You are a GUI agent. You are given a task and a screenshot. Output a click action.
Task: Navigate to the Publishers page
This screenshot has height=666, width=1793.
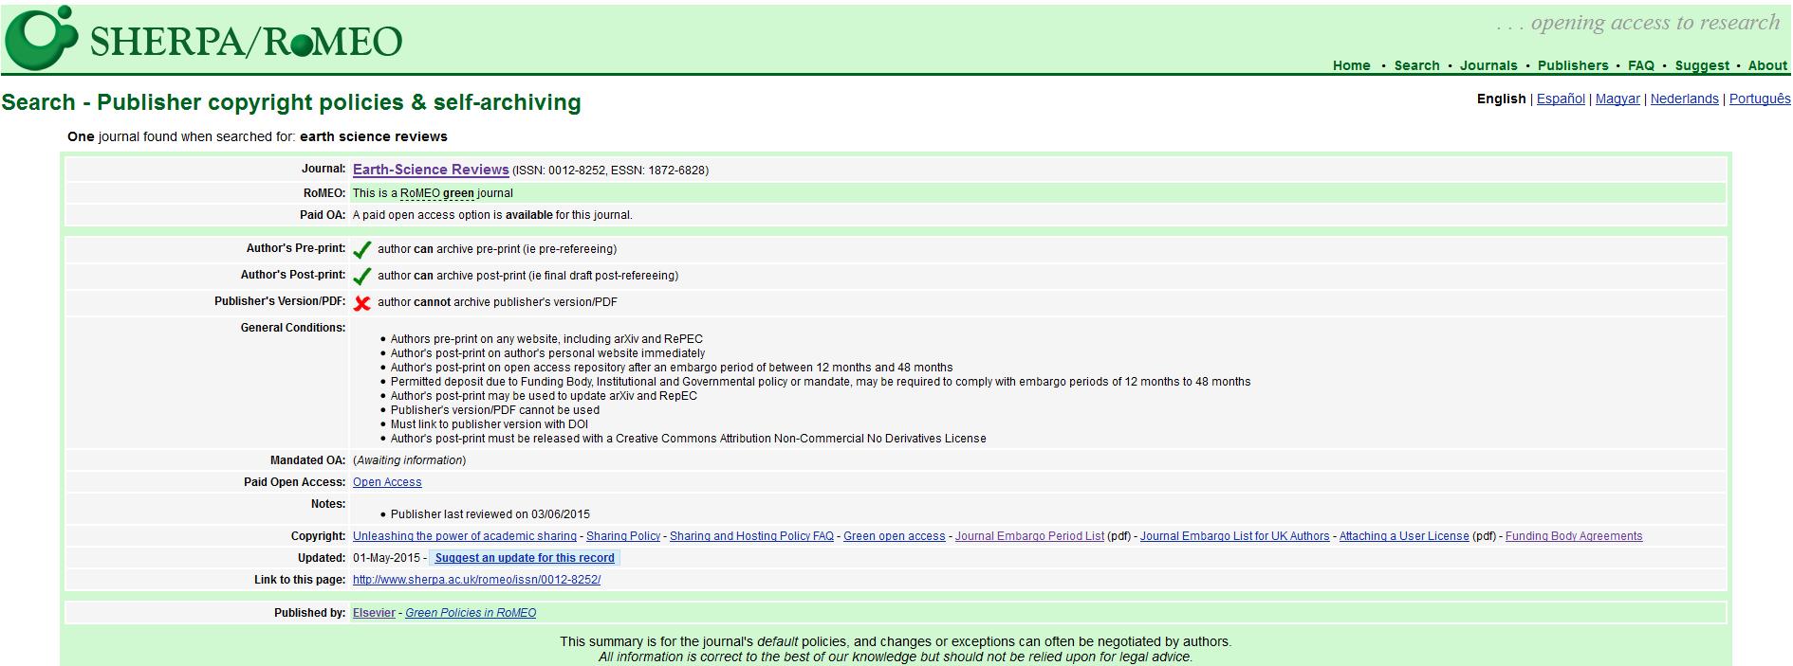point(1572,65)
